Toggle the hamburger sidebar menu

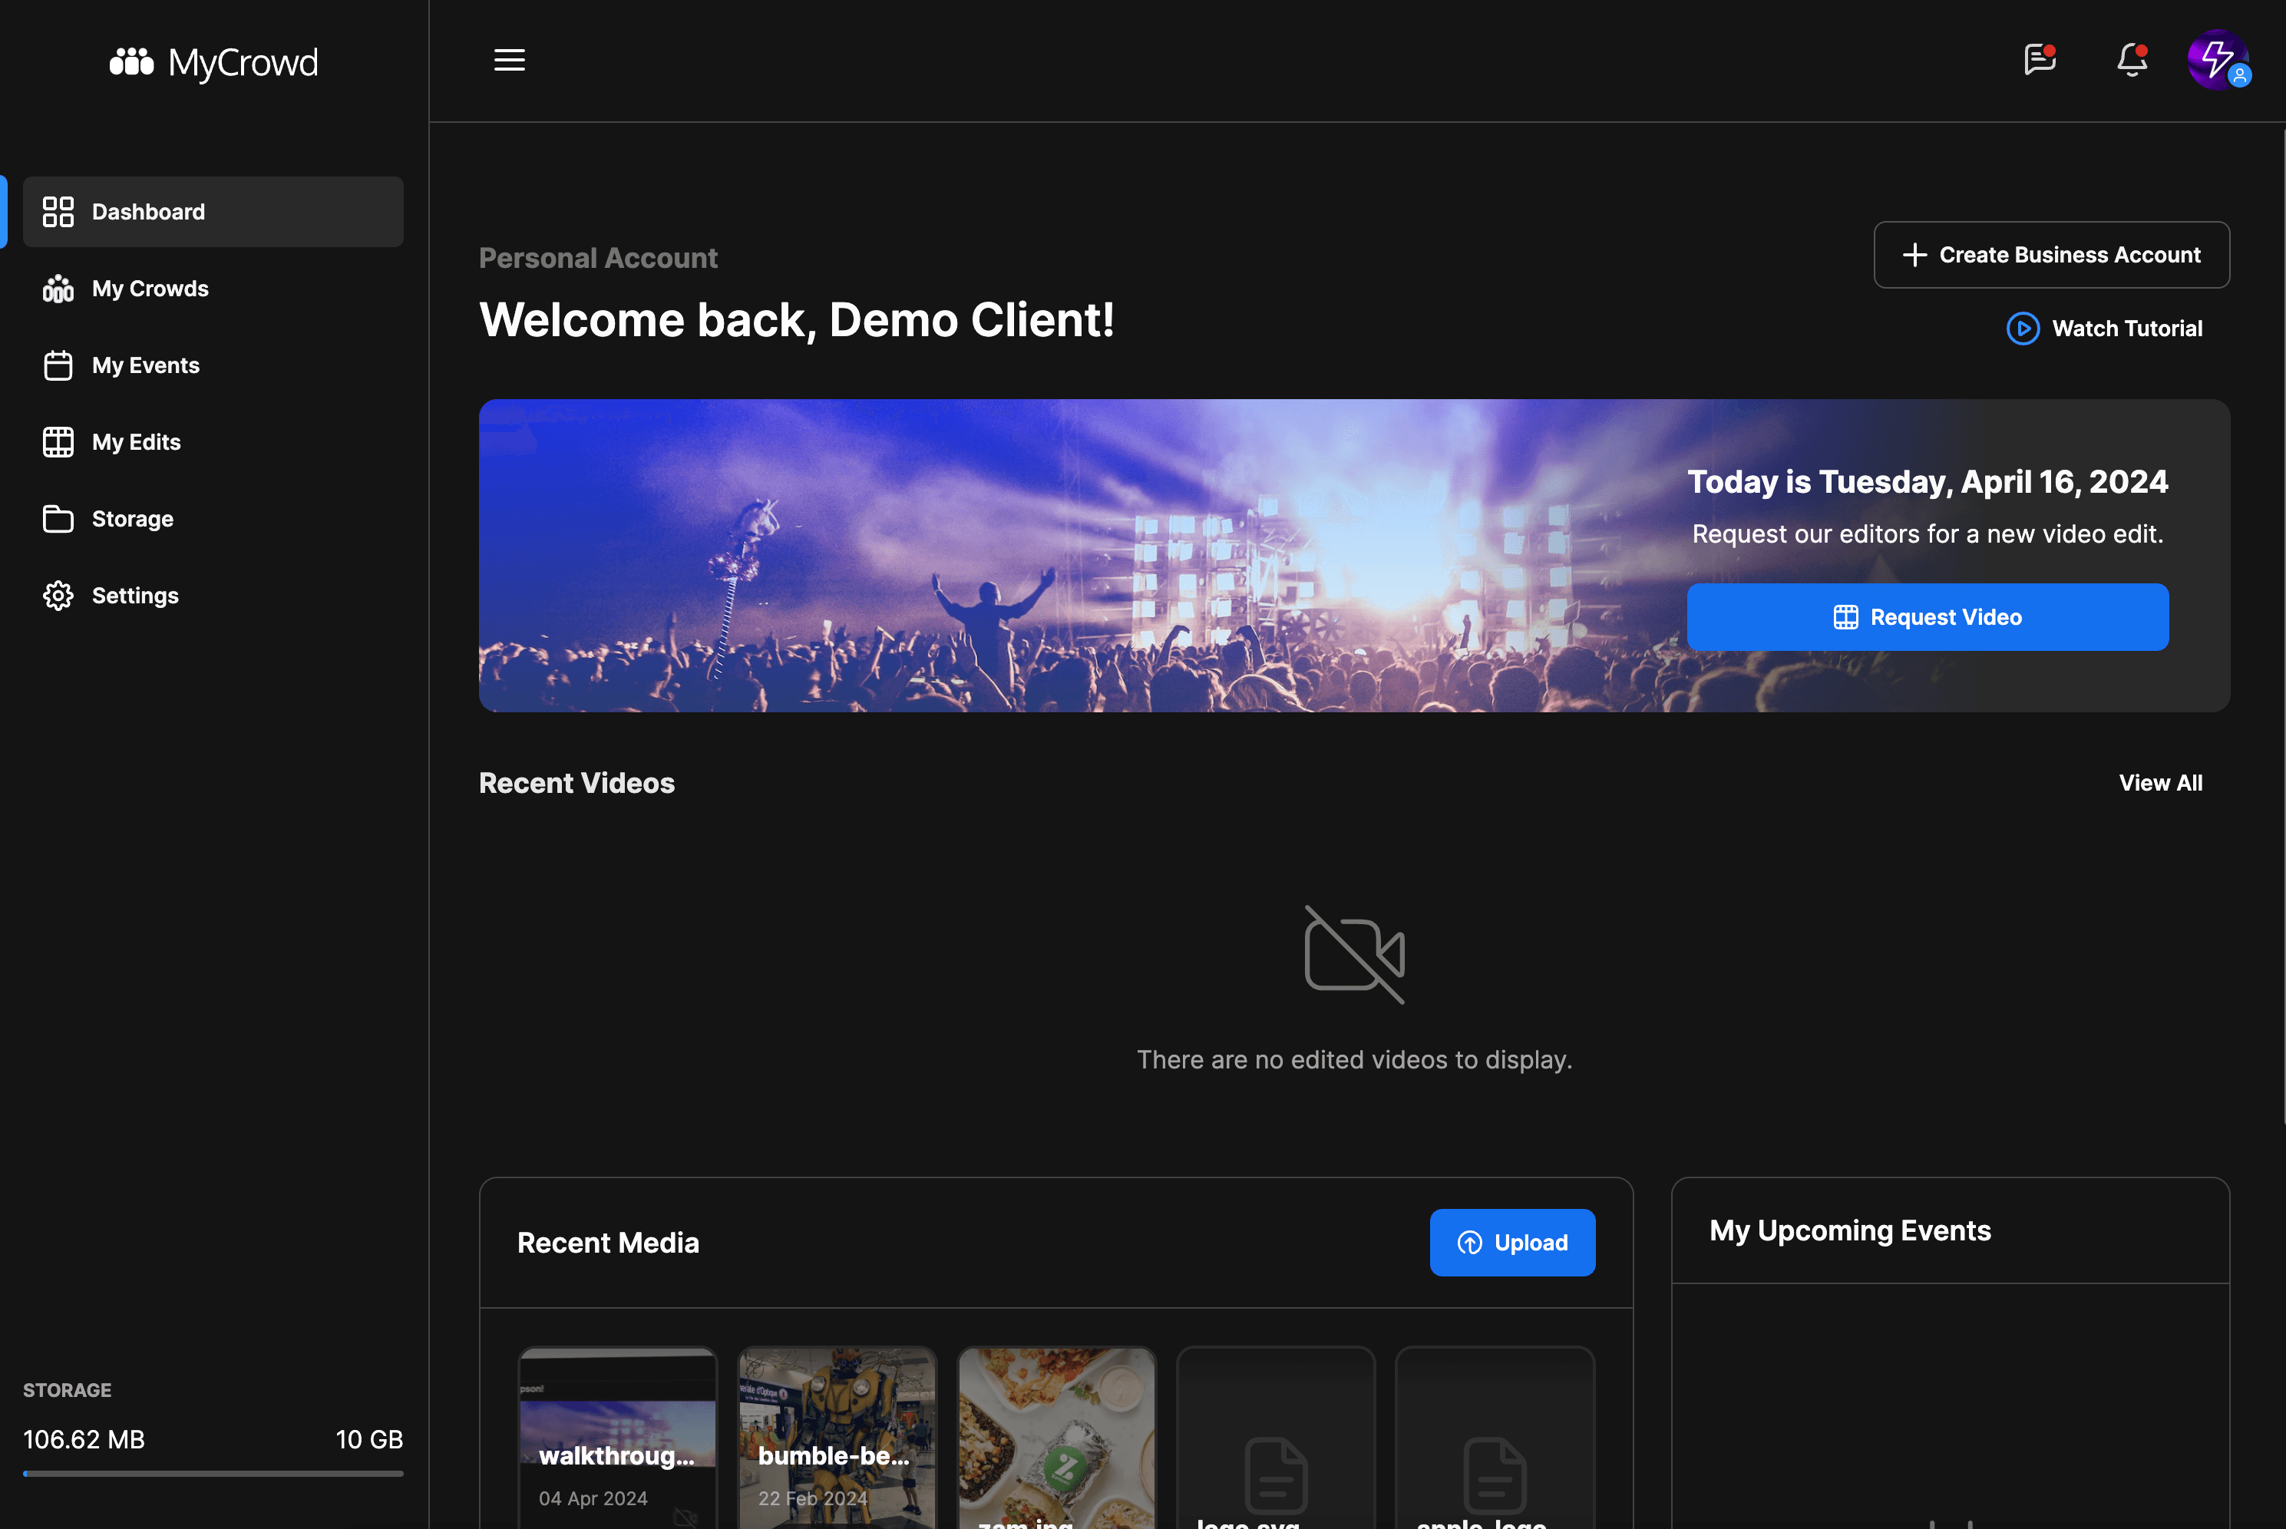tap(509, 61)
